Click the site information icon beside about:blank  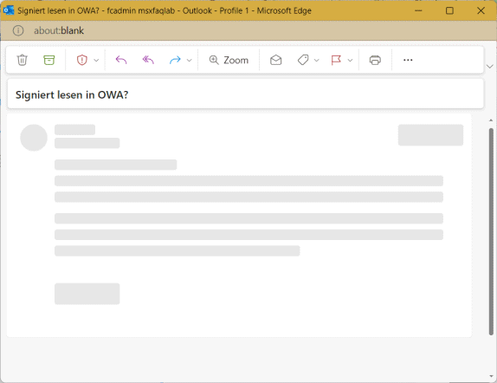[18, 31]
